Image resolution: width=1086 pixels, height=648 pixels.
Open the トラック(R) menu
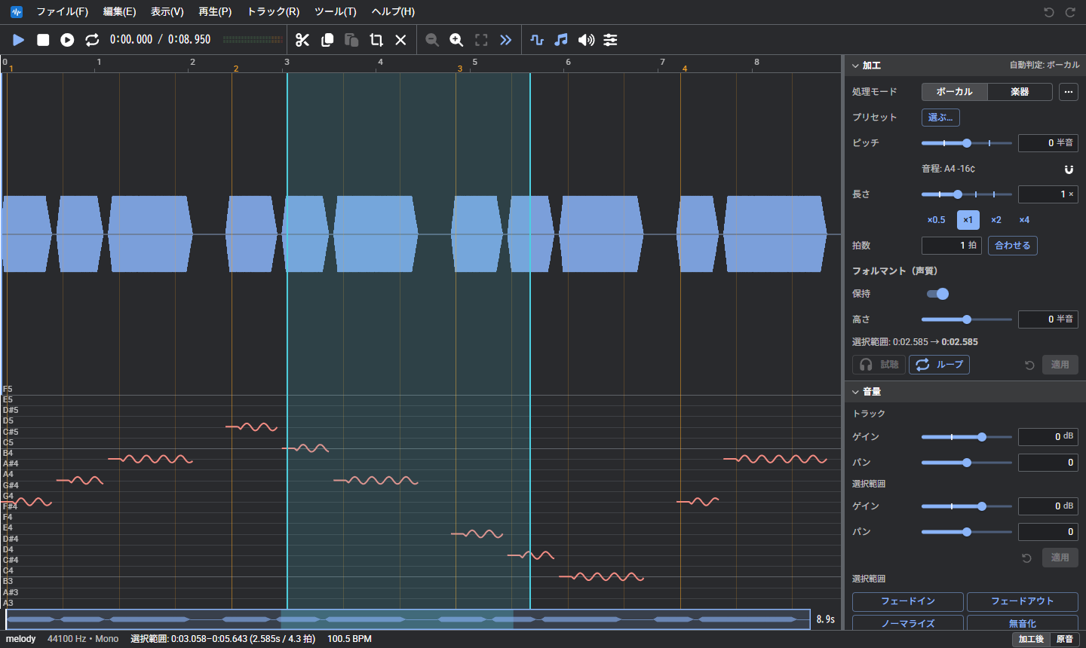[273, 11]
